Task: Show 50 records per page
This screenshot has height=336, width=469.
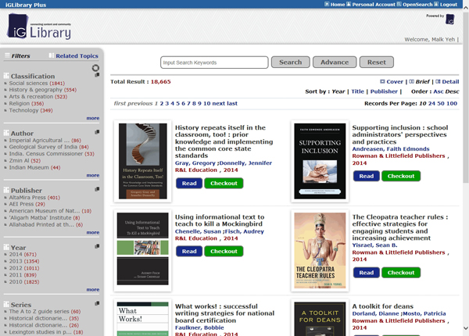Action: click(441, 103)
